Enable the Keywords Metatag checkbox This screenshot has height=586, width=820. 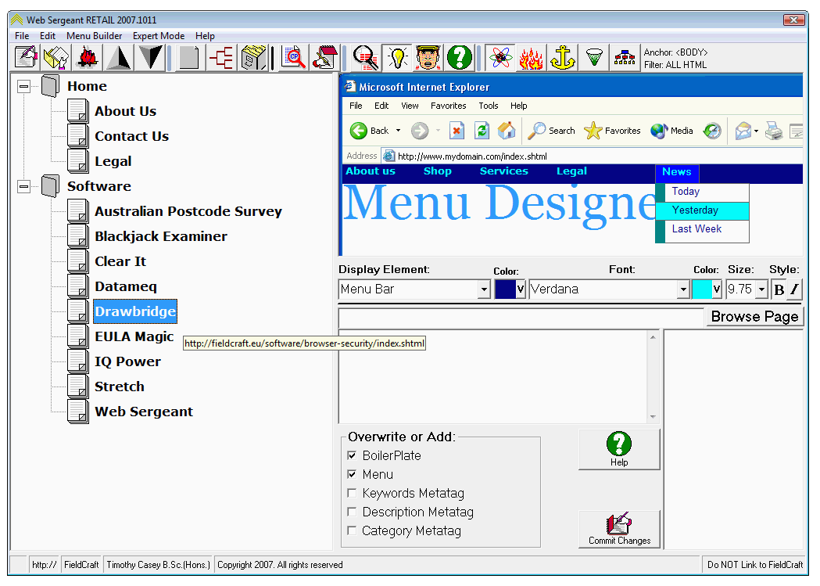tap(352, 494)
